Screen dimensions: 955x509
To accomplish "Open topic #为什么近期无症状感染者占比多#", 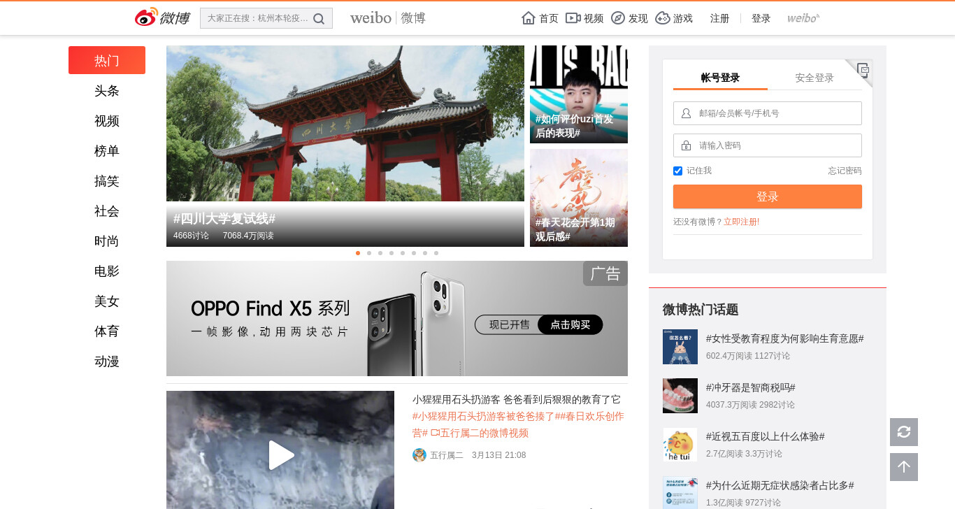I will (x=780, y=485).
